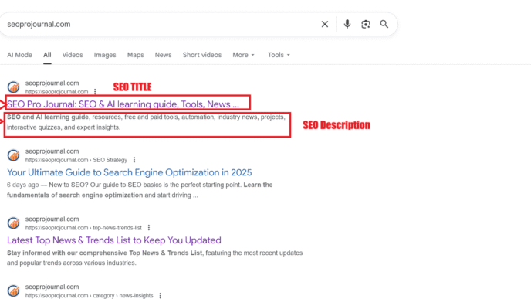Click the category › news-insights breadcrumb URL

pos(89,296)
